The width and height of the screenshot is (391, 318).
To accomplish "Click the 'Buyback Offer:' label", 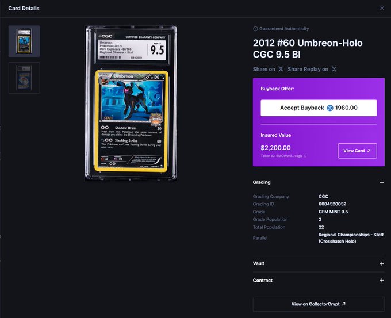I will click(x=277, y=89).
